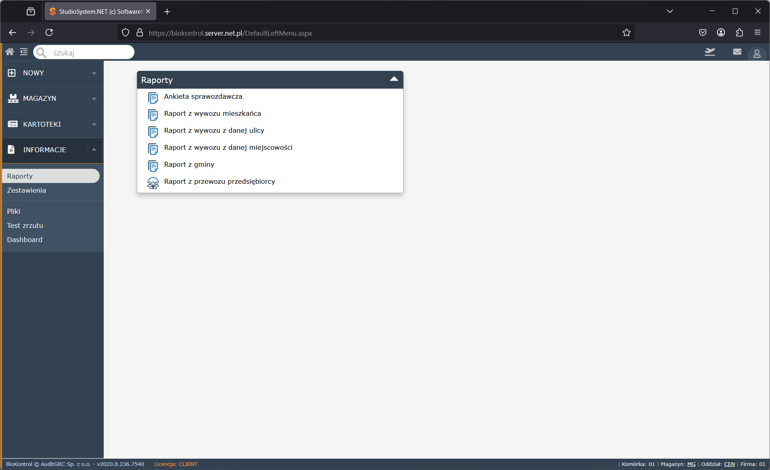This screenshot has height=470, width=770.
Task: Expand the KARTOTEKI menu arrow
Action: point(94,124)
